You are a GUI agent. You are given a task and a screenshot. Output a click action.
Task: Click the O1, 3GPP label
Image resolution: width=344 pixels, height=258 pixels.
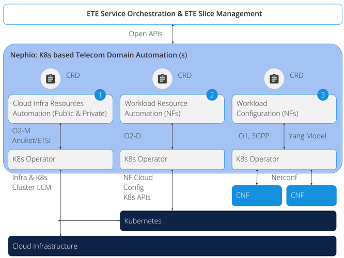254,136
